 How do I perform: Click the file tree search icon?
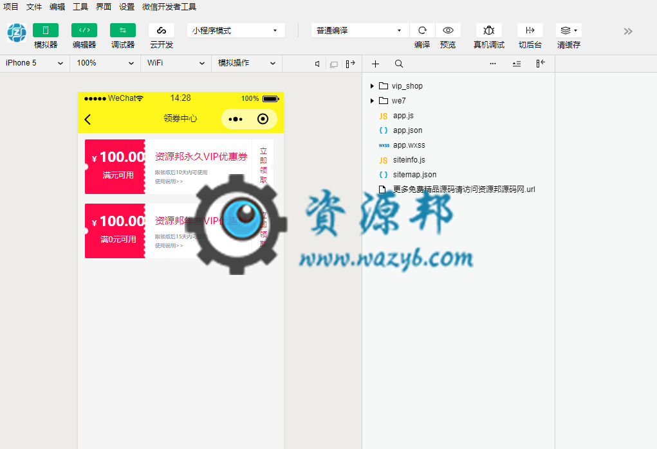coord(399,64)
